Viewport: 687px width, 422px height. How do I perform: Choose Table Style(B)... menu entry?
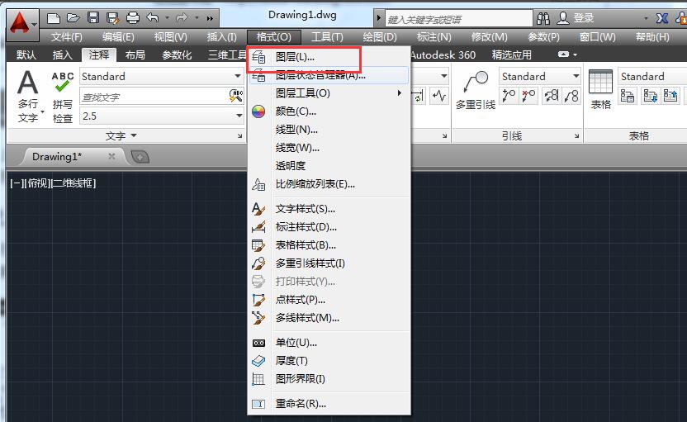click(329, 245)
